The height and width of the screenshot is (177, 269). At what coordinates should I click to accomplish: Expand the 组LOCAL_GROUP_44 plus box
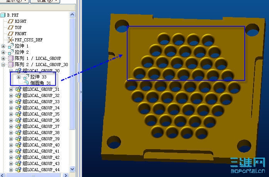coord(11,170)
